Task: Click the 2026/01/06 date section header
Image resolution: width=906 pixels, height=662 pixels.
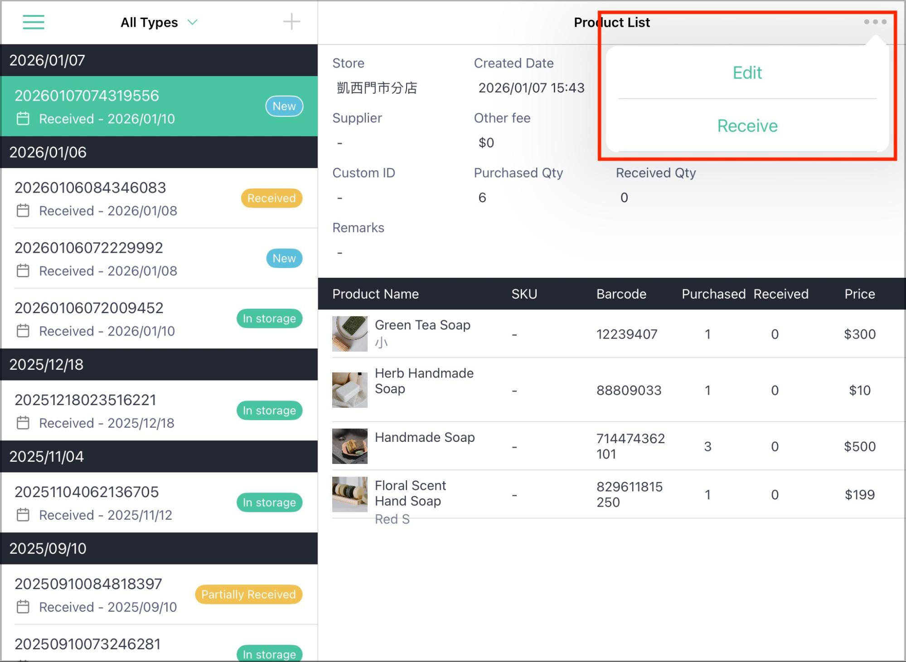Action: (159, 152)
